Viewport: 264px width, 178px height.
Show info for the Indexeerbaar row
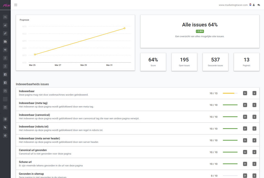254,93
